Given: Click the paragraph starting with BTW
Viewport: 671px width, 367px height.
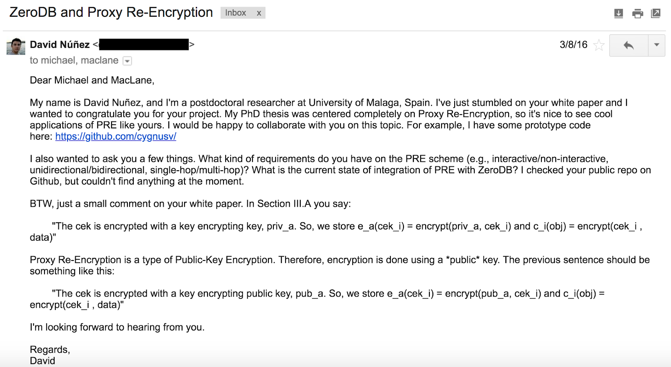Looking at the screenshot, I should click(x=190, y=204).
